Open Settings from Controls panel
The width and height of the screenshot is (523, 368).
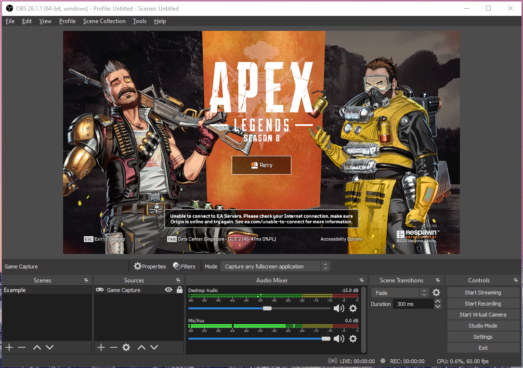(x=483, y=337)
